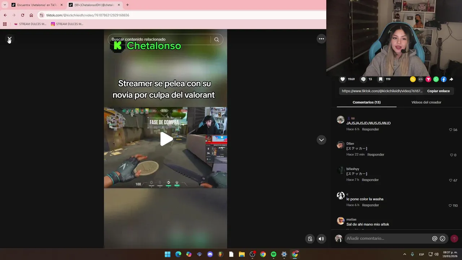Open a new browser tab with plus
Image resolution: width=462 pixels, height=260 pixels.
pyautogui.click(x=127, y=5)
